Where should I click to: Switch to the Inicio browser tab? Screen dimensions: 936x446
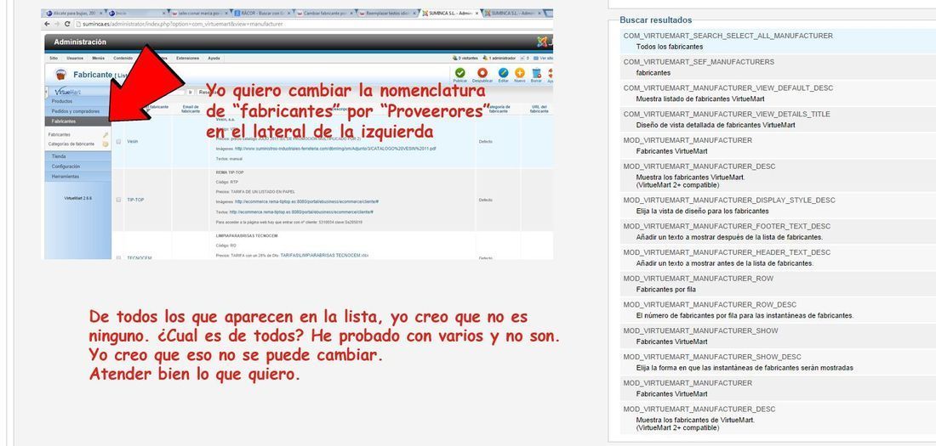(x=137, y=13)
